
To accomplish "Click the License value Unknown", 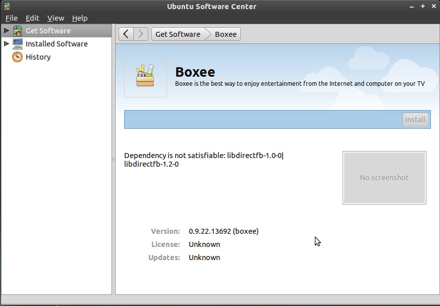I will pos(204,244).
